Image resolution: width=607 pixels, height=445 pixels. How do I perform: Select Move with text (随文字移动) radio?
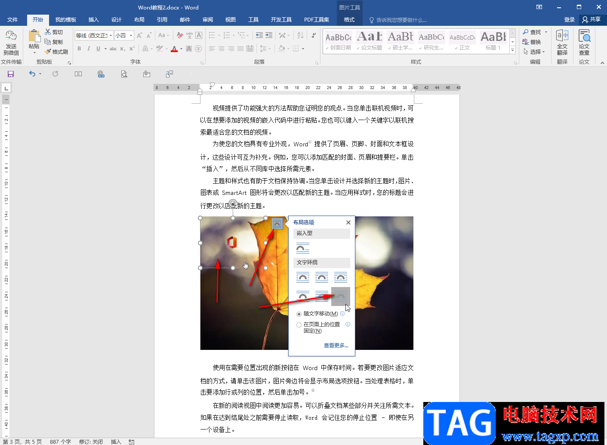pos(299,314)
